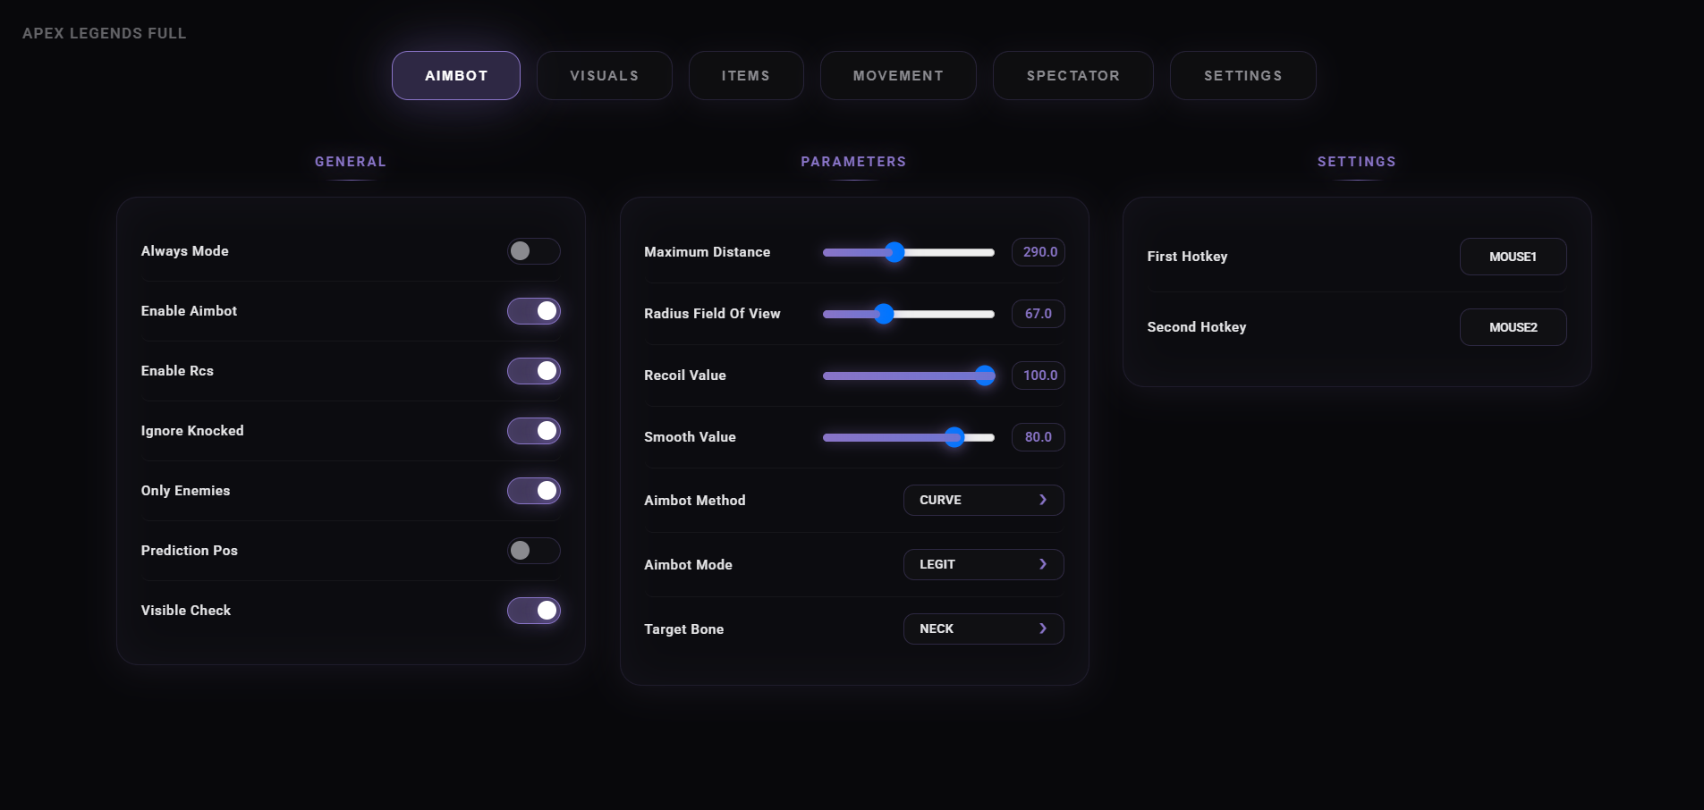Click the Visible Check label
This screenshot has width=1704, height=810.
[186, 611]
